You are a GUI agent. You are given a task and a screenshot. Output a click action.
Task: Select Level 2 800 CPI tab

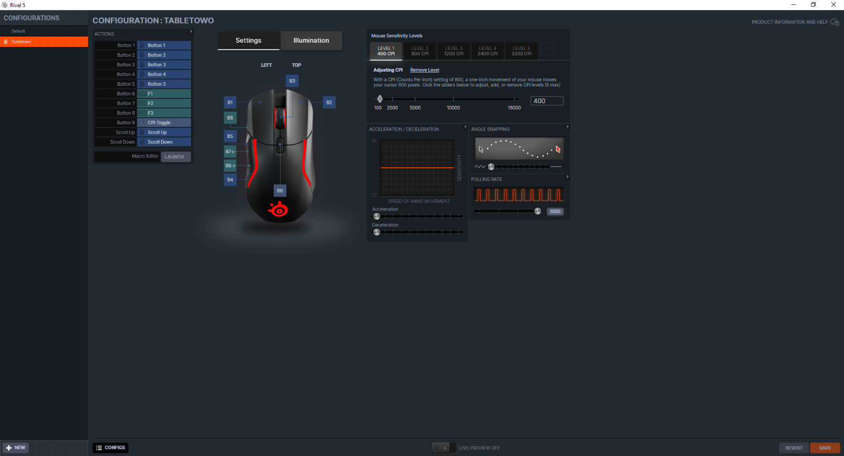pyautogui.click(x=420, y=51)
